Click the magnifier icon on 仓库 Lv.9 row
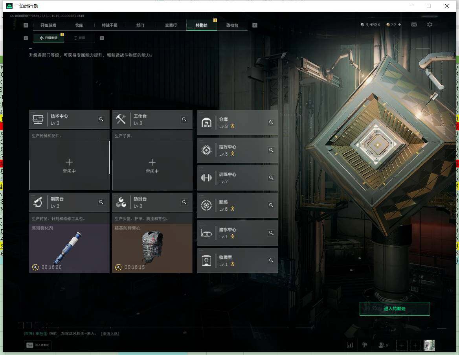 [x=271, y=123]
